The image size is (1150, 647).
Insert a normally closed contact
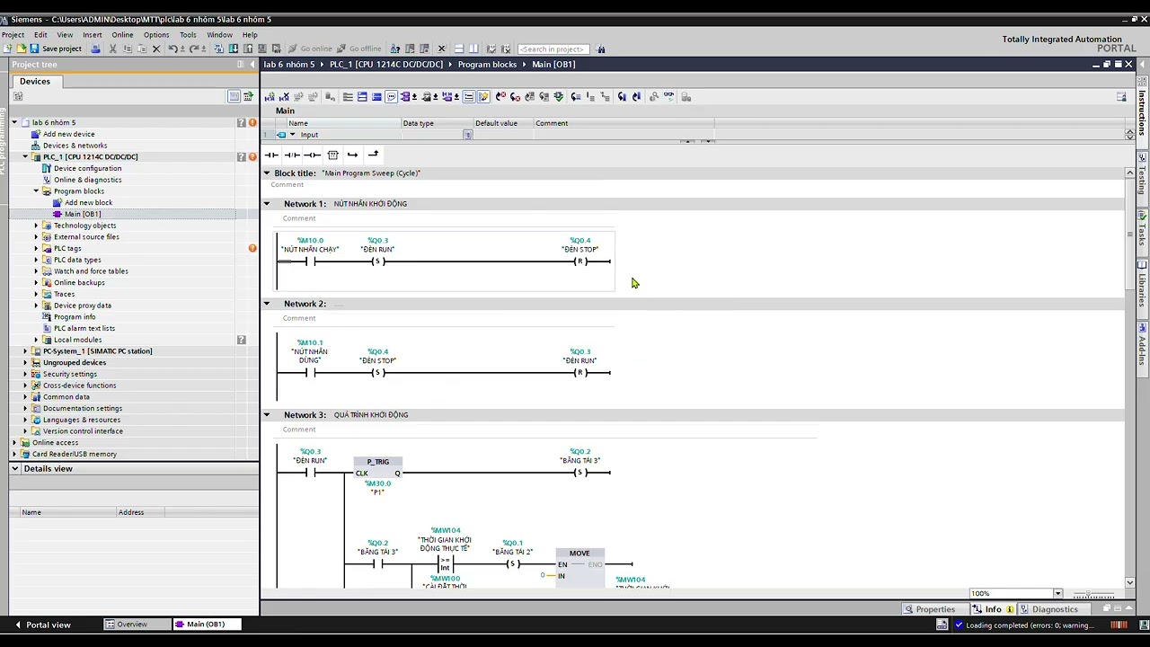(292, 155)
